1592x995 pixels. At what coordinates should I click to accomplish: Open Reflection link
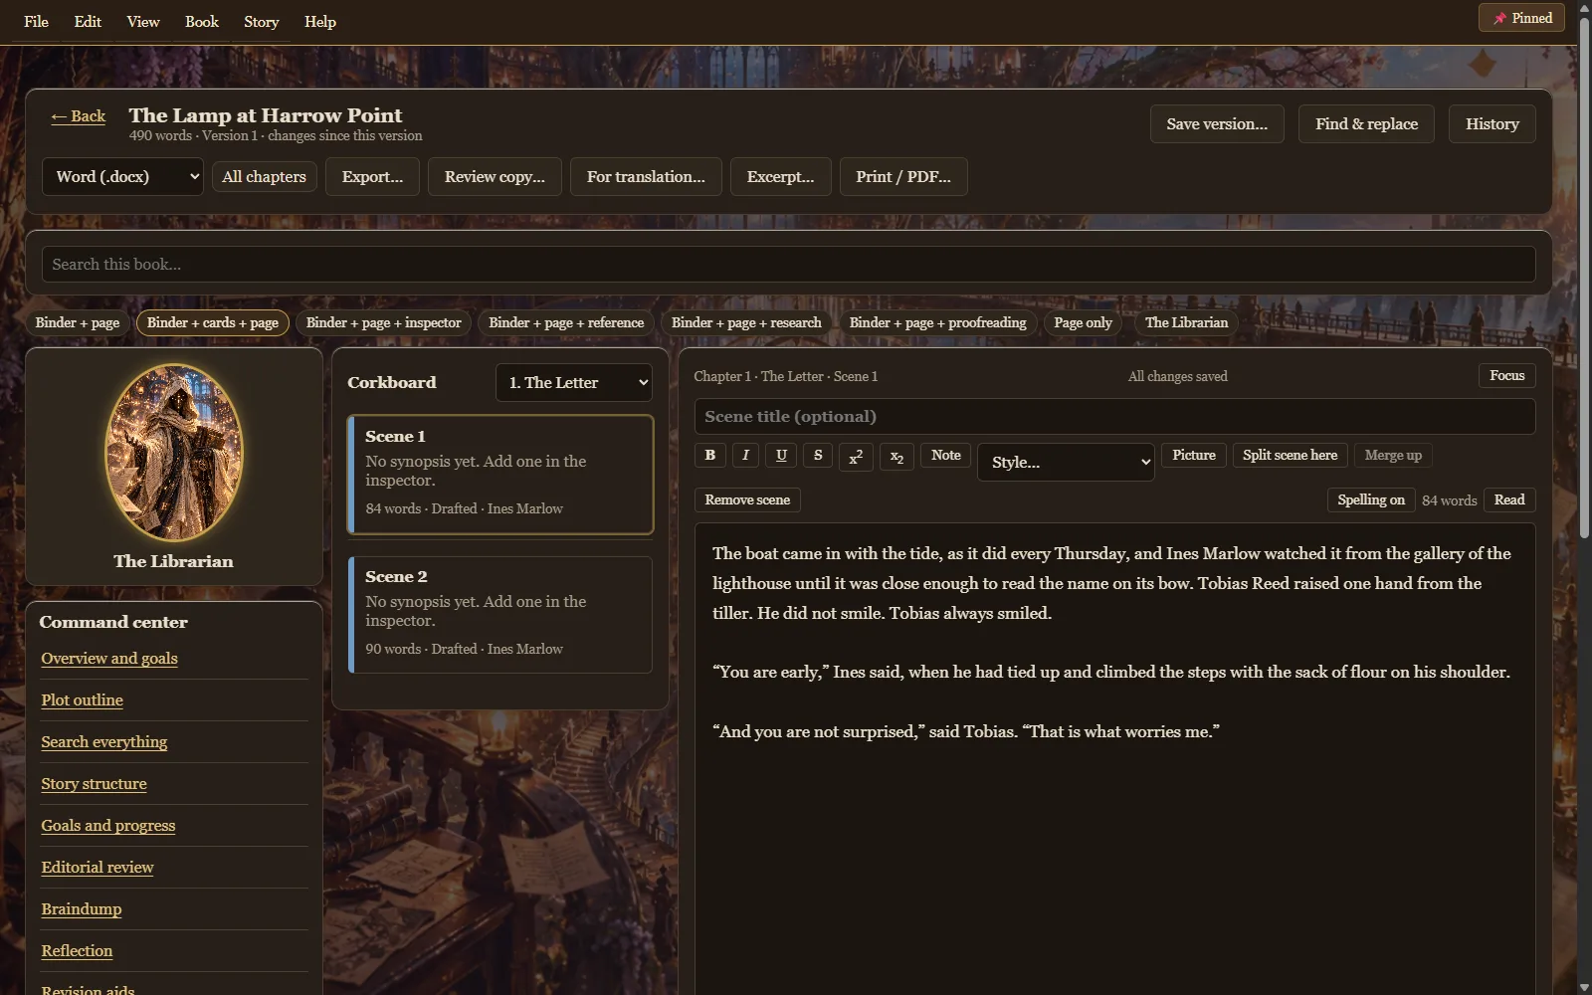(77, 951)
